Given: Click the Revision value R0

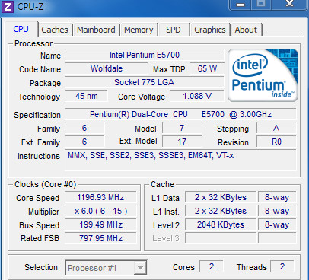Looking at the screenshot, I should (x=276, y=142).
